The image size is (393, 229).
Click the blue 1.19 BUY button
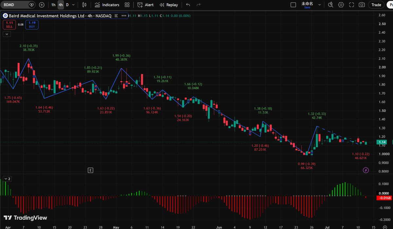(32, 25)
